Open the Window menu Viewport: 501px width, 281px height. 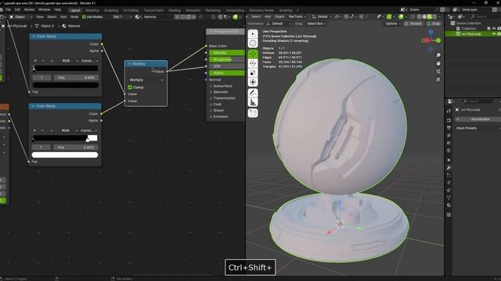tap(44, 10)
